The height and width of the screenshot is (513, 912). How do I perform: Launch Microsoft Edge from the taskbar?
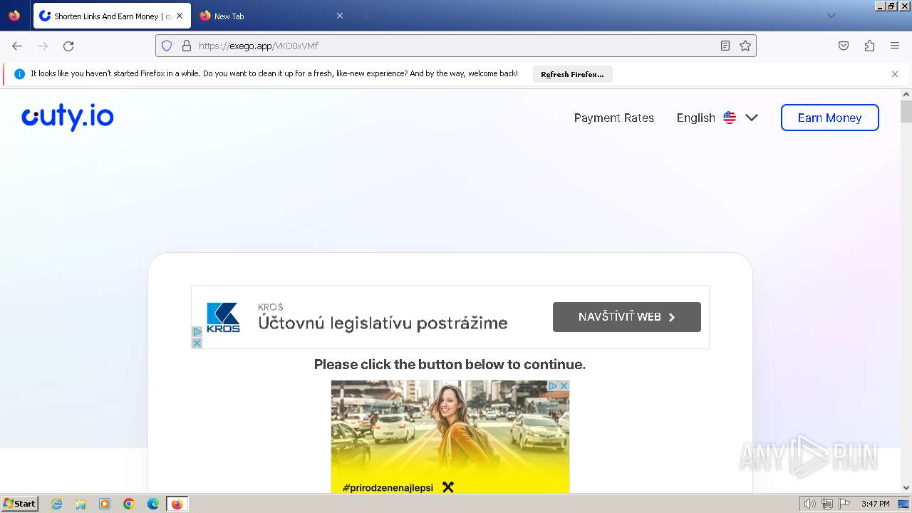click(x=152, y=504)
